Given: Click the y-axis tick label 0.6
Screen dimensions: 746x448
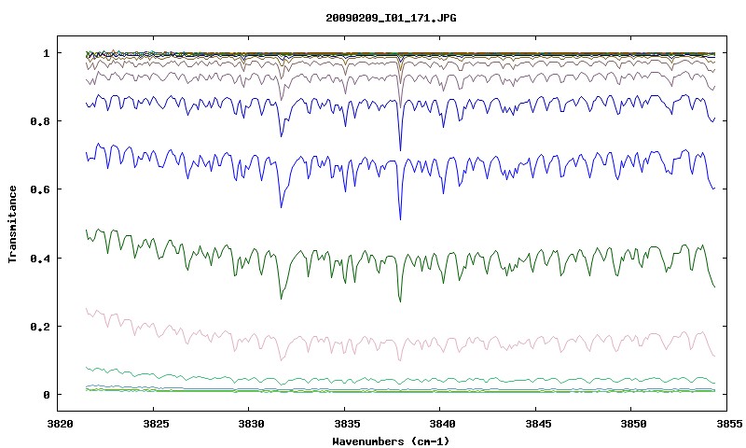Looking at the screenshot, I should (40, 189).
